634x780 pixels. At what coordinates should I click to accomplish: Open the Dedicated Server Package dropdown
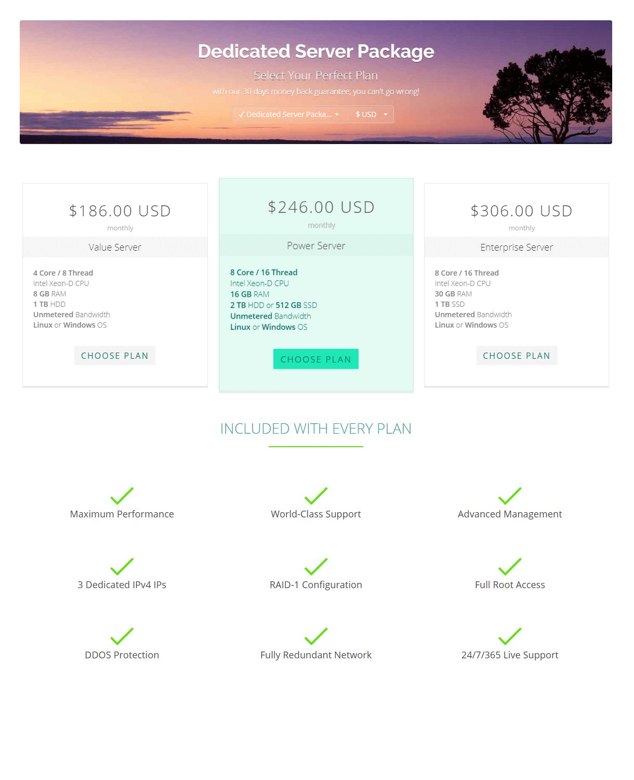click(x=289, y=114)
